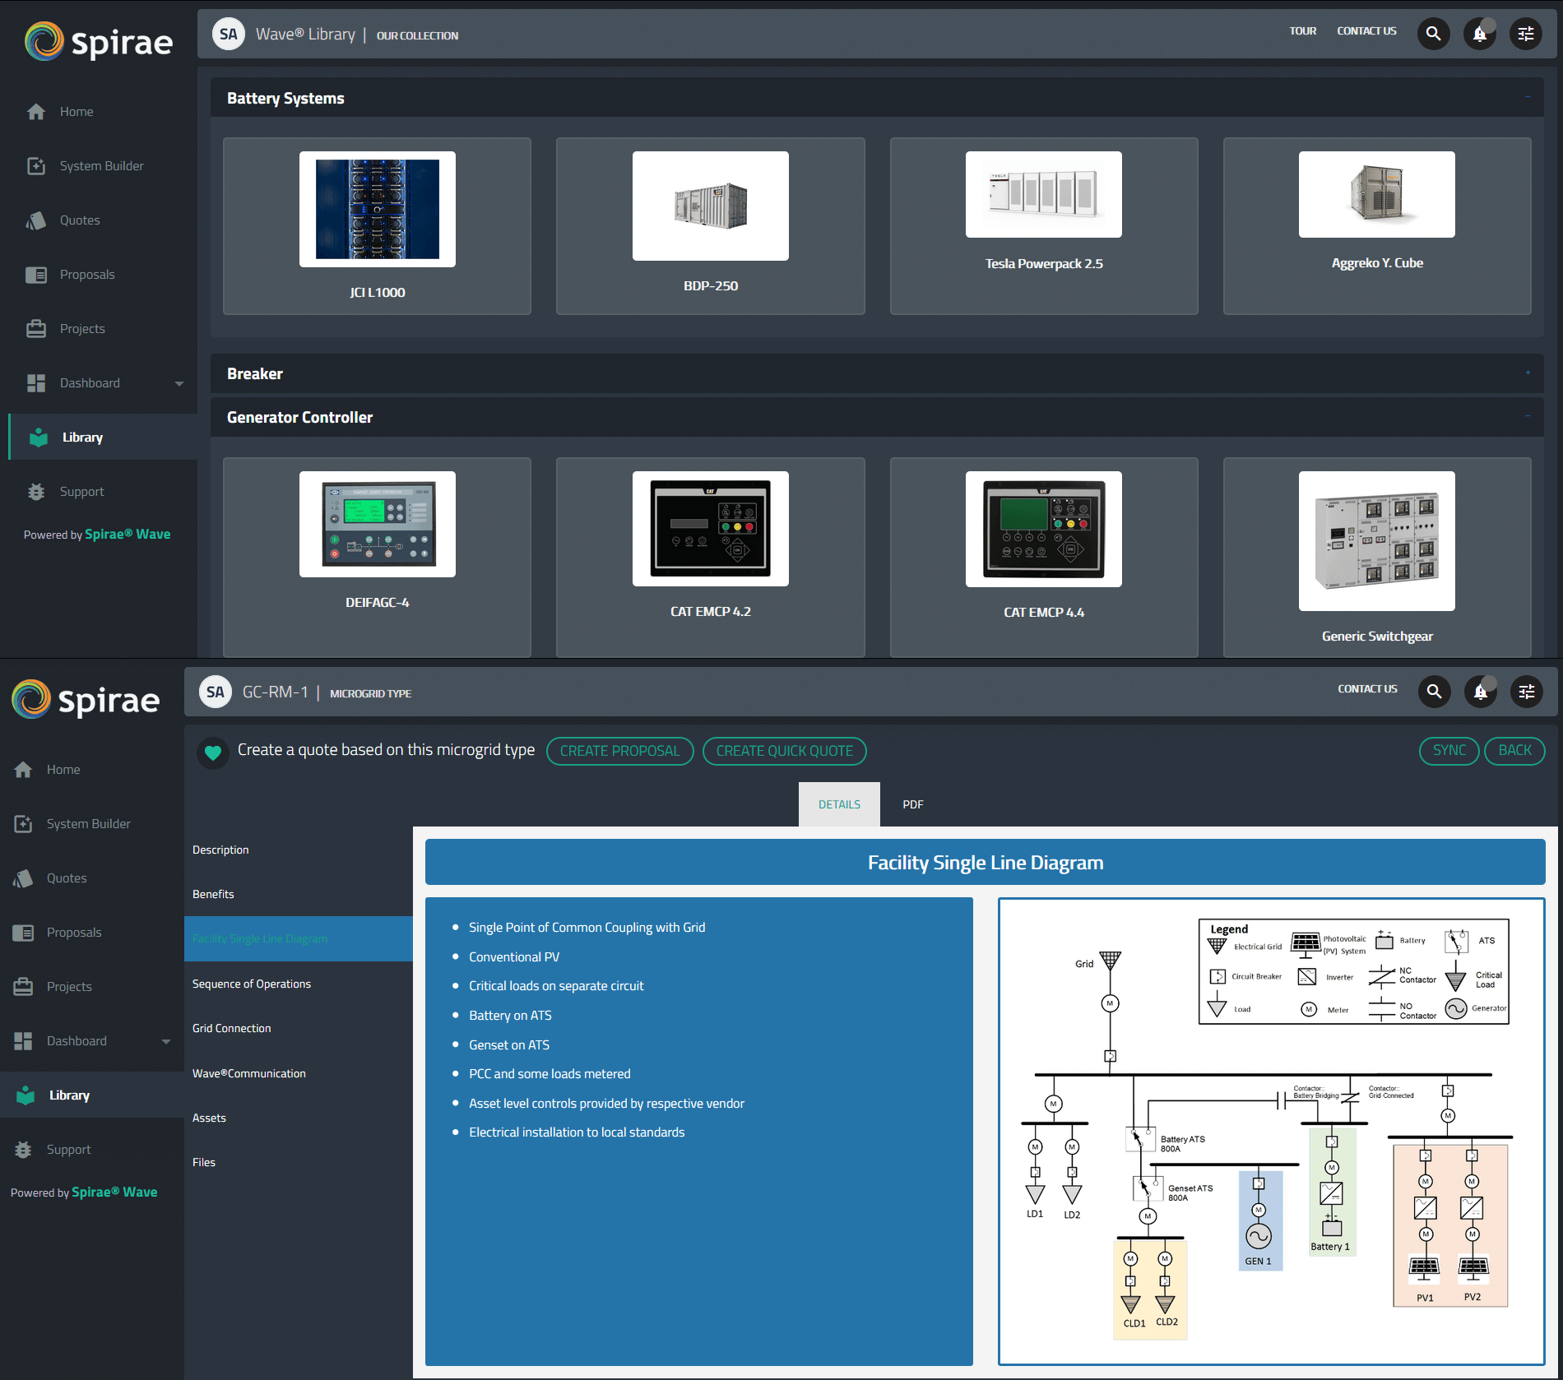
Task: Click the SA avatar beside the Wave Library title
Action: coord(228,34)
